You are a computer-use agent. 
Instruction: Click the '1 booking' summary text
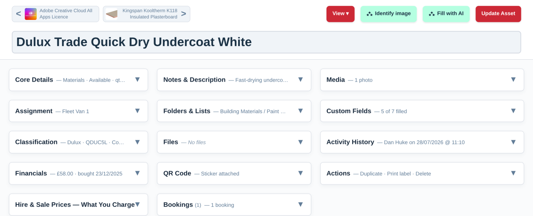(x=222, y=205)
